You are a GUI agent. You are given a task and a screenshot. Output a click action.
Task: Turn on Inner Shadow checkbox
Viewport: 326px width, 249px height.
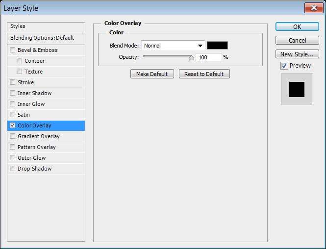tap(13, 93)
